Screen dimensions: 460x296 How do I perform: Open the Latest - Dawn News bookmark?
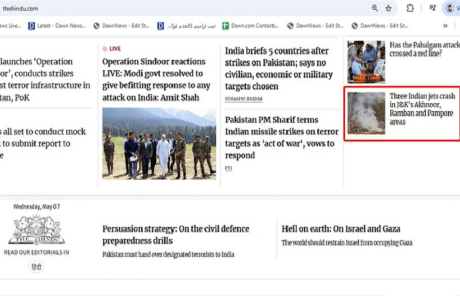pyautogui.click(x=57, y=26)
